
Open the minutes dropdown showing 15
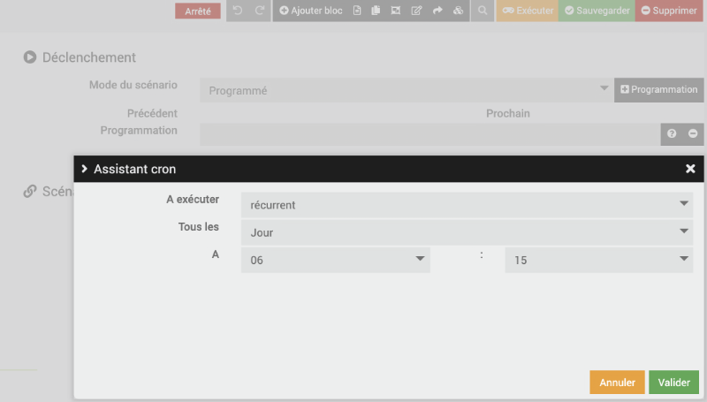(x=599, y=260)
